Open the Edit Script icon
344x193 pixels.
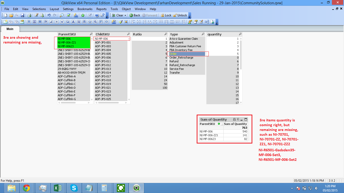[36, 15]
